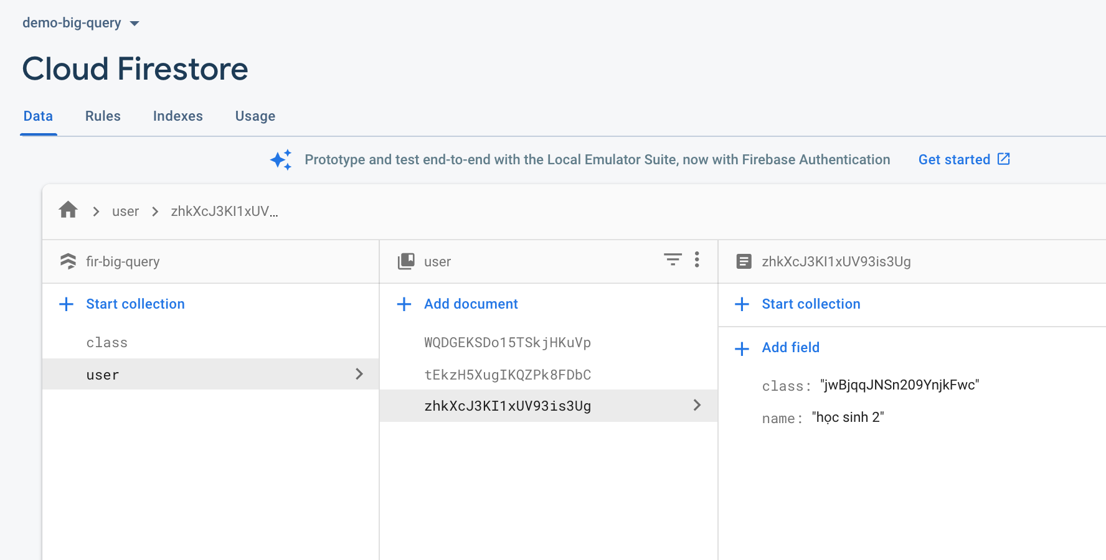Click Add document in the user panel
The width and height of the screenshot is (1106, 560).
click(x=471, y=304)
